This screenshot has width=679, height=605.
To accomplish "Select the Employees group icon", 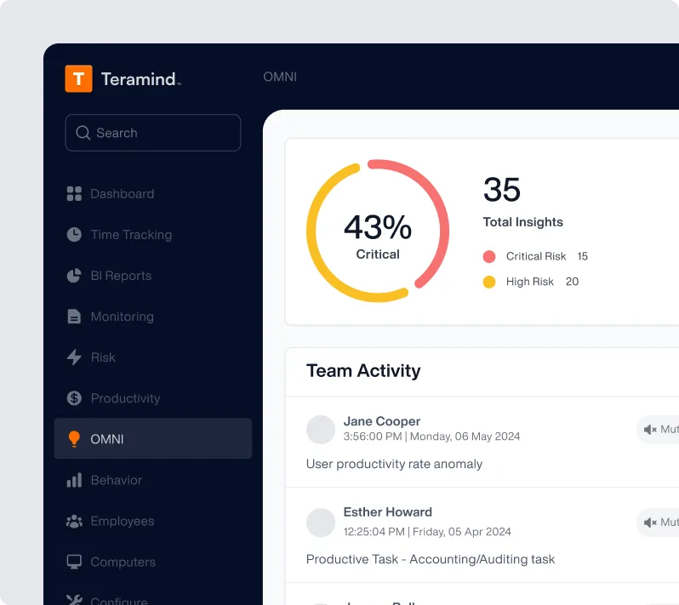I will (x=74, y=521).
